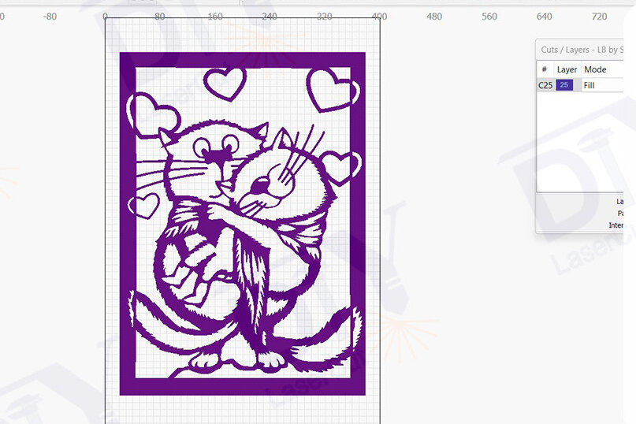
Task: Select the purple hugging cats artwork
Action: pyautogui.click(x=243, y=224)
